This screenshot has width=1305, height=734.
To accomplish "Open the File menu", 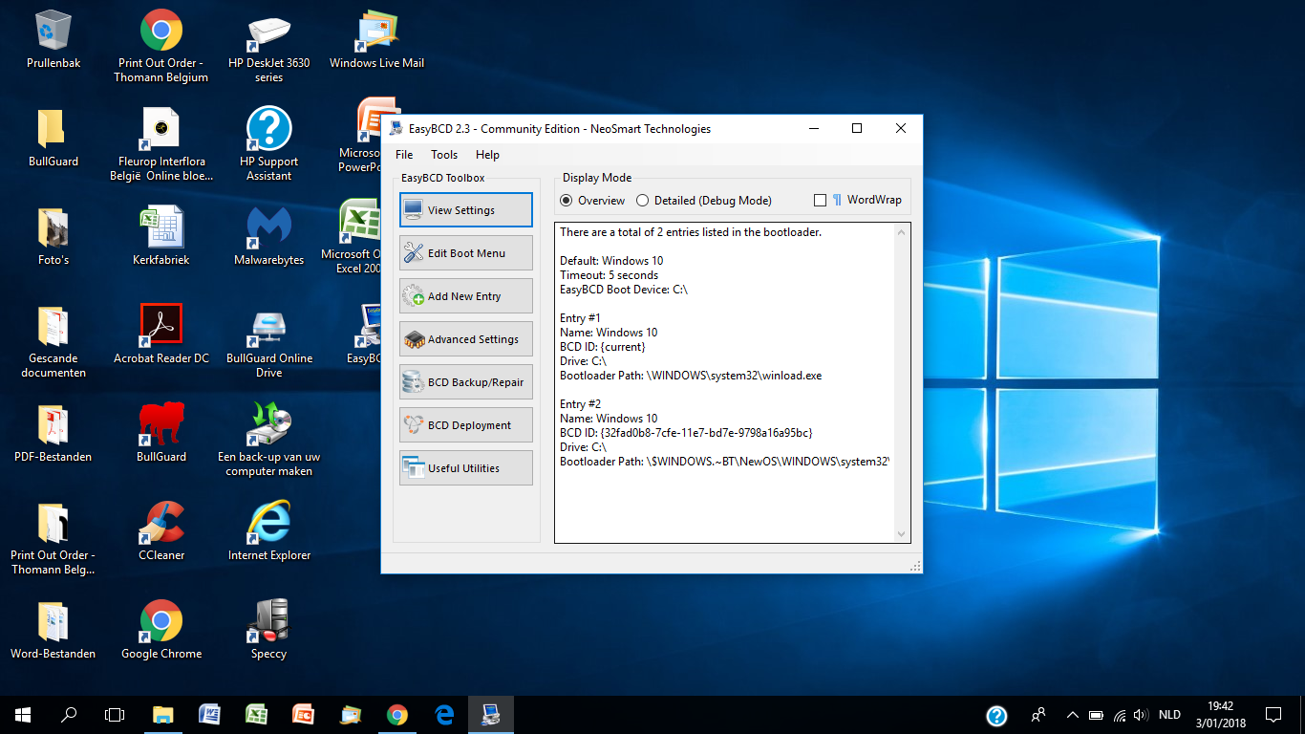I will 404,155.
